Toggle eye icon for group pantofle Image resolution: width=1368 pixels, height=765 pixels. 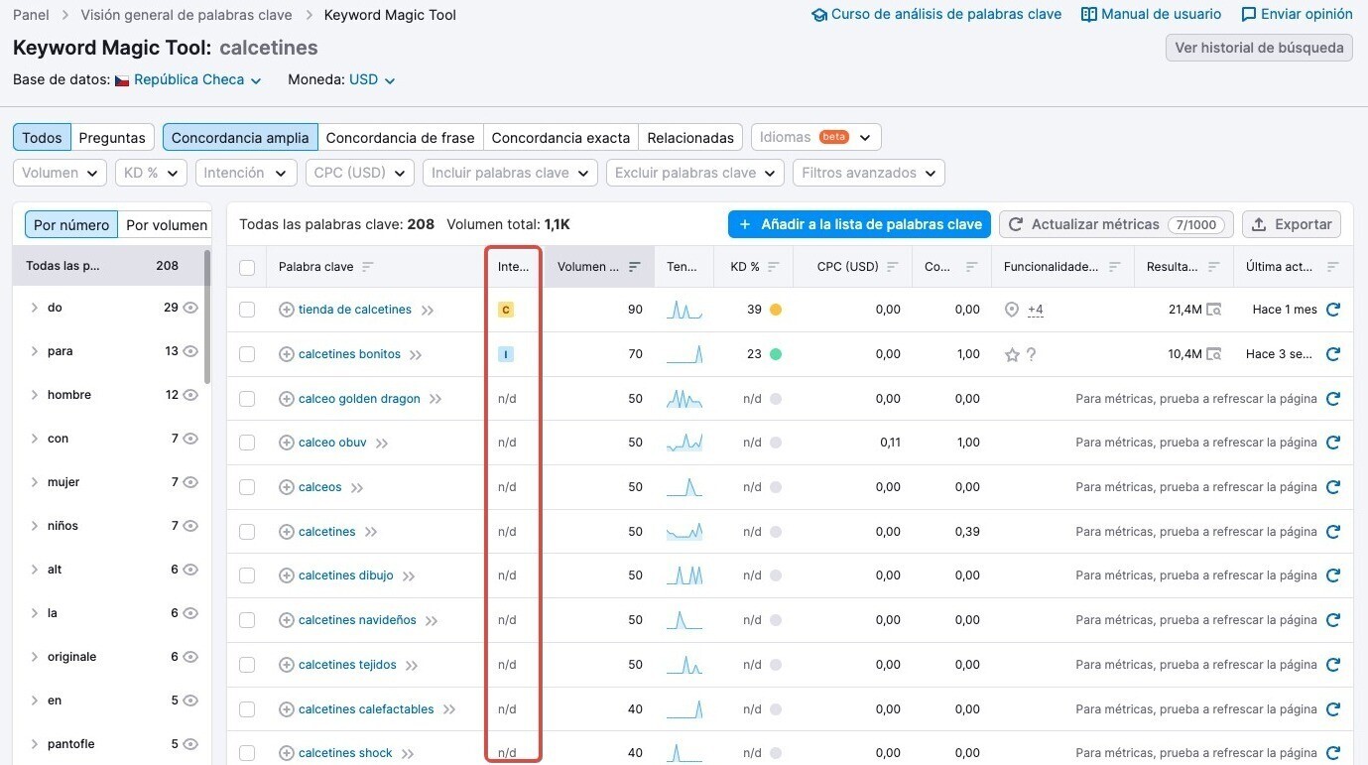pos(190,744)
